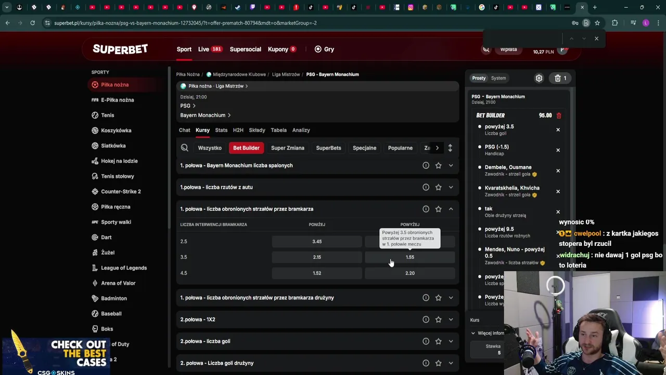The height and width of the screenshot is (375, 666).
Task: Open the Stats tab
Action: click(221, 130)
